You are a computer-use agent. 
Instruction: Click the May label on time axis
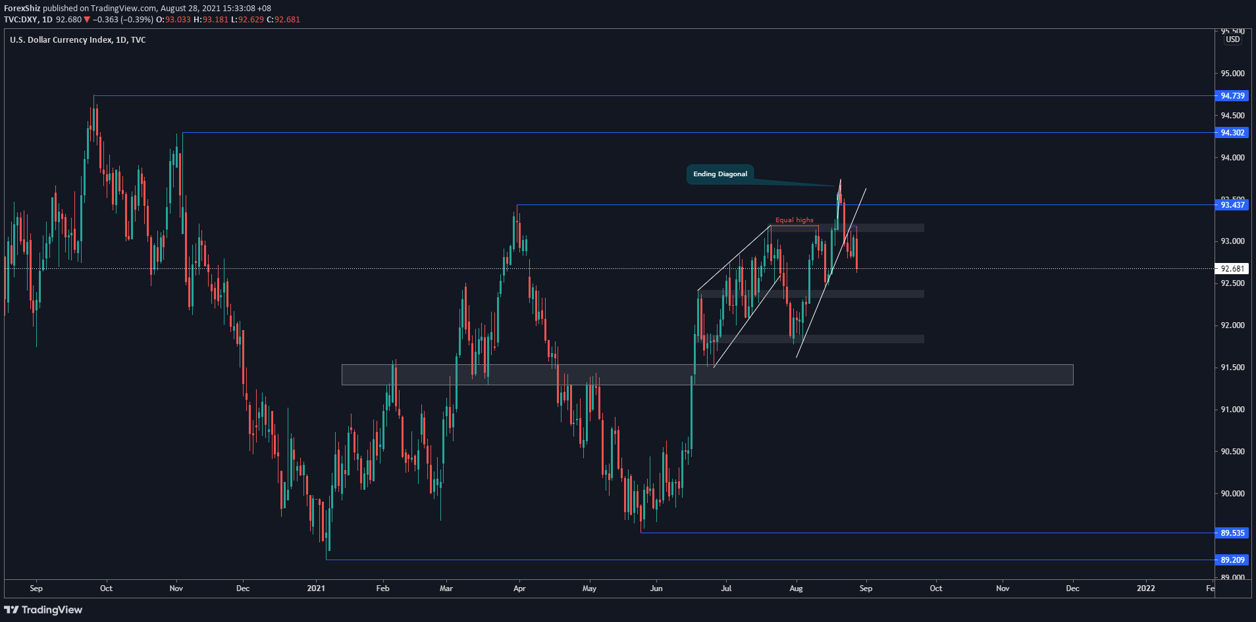589,588
